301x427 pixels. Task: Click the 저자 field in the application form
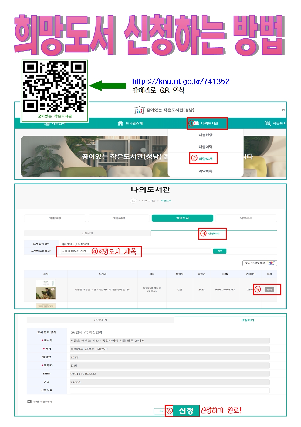pos(170,349)
